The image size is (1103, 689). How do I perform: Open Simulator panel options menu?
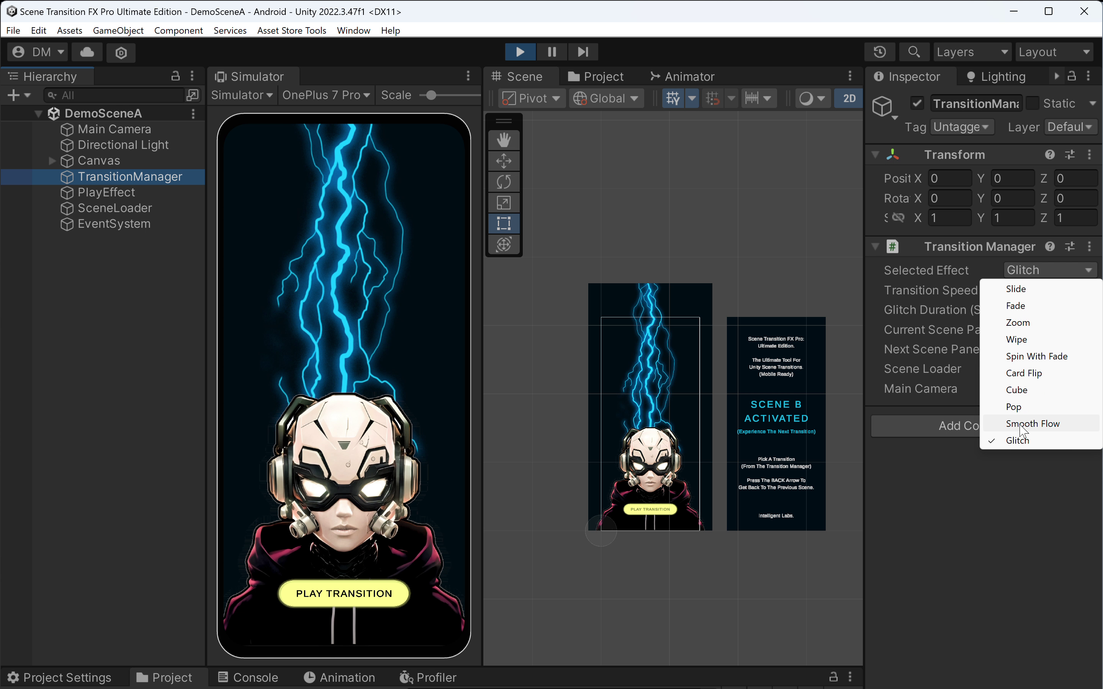[468, 76]
